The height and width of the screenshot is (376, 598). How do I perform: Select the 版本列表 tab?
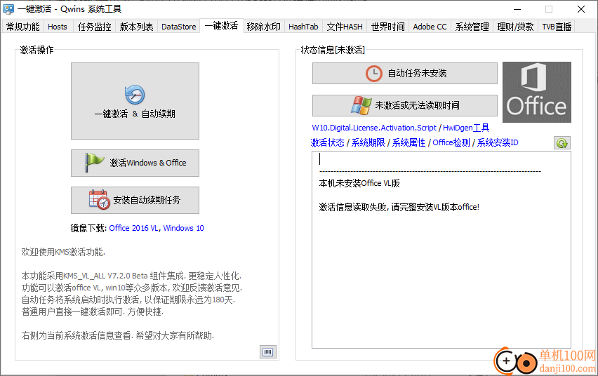136,27
